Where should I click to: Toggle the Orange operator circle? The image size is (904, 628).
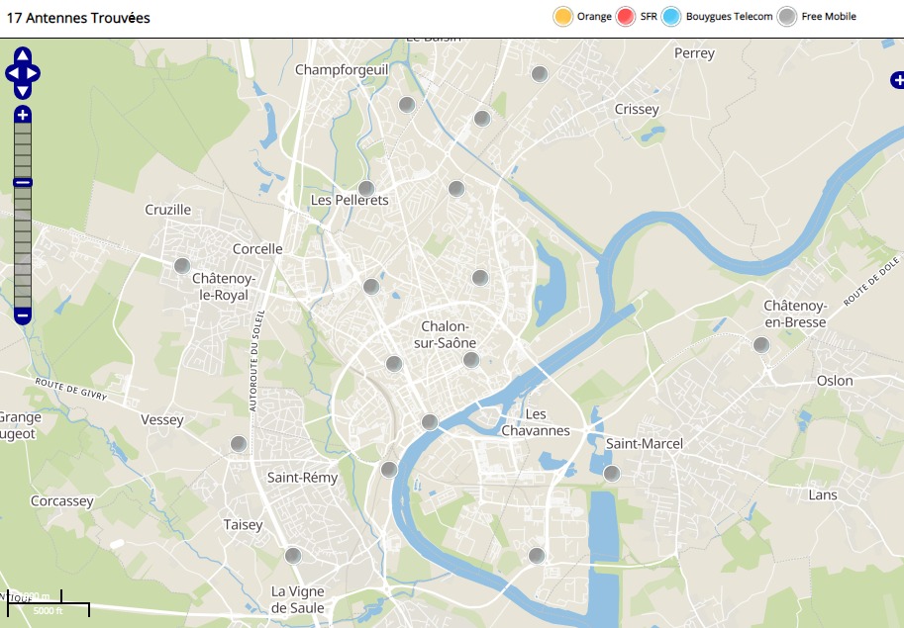coord(563,17)
